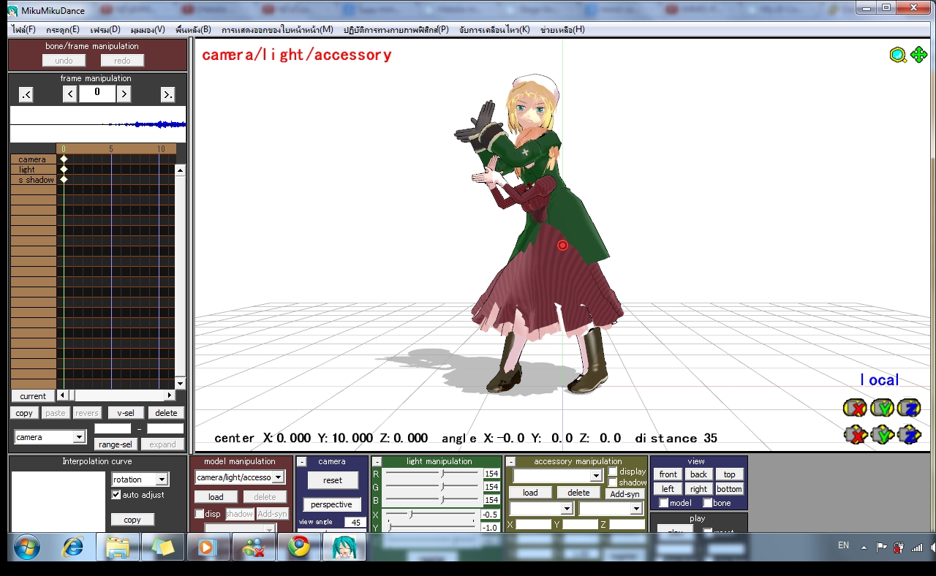Open Windows Explorer from taskbar
The image size is (936, 576).
coord(118,547)
